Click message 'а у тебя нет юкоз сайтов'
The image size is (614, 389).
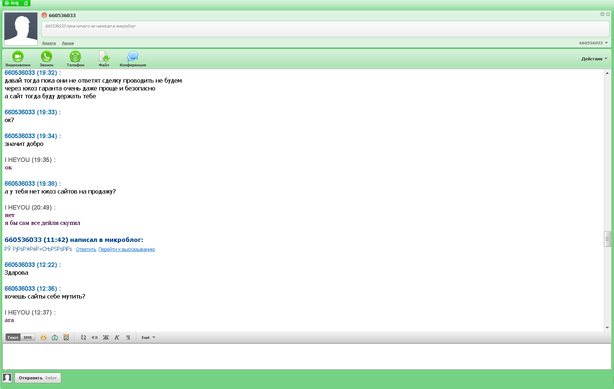pyautogui.click(x=60, y=192)
